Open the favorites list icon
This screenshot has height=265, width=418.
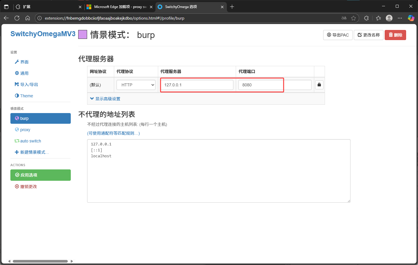click(378, 18)
